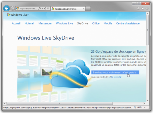
Task: Open the Hotmail nav link
Action: point(30,23)
